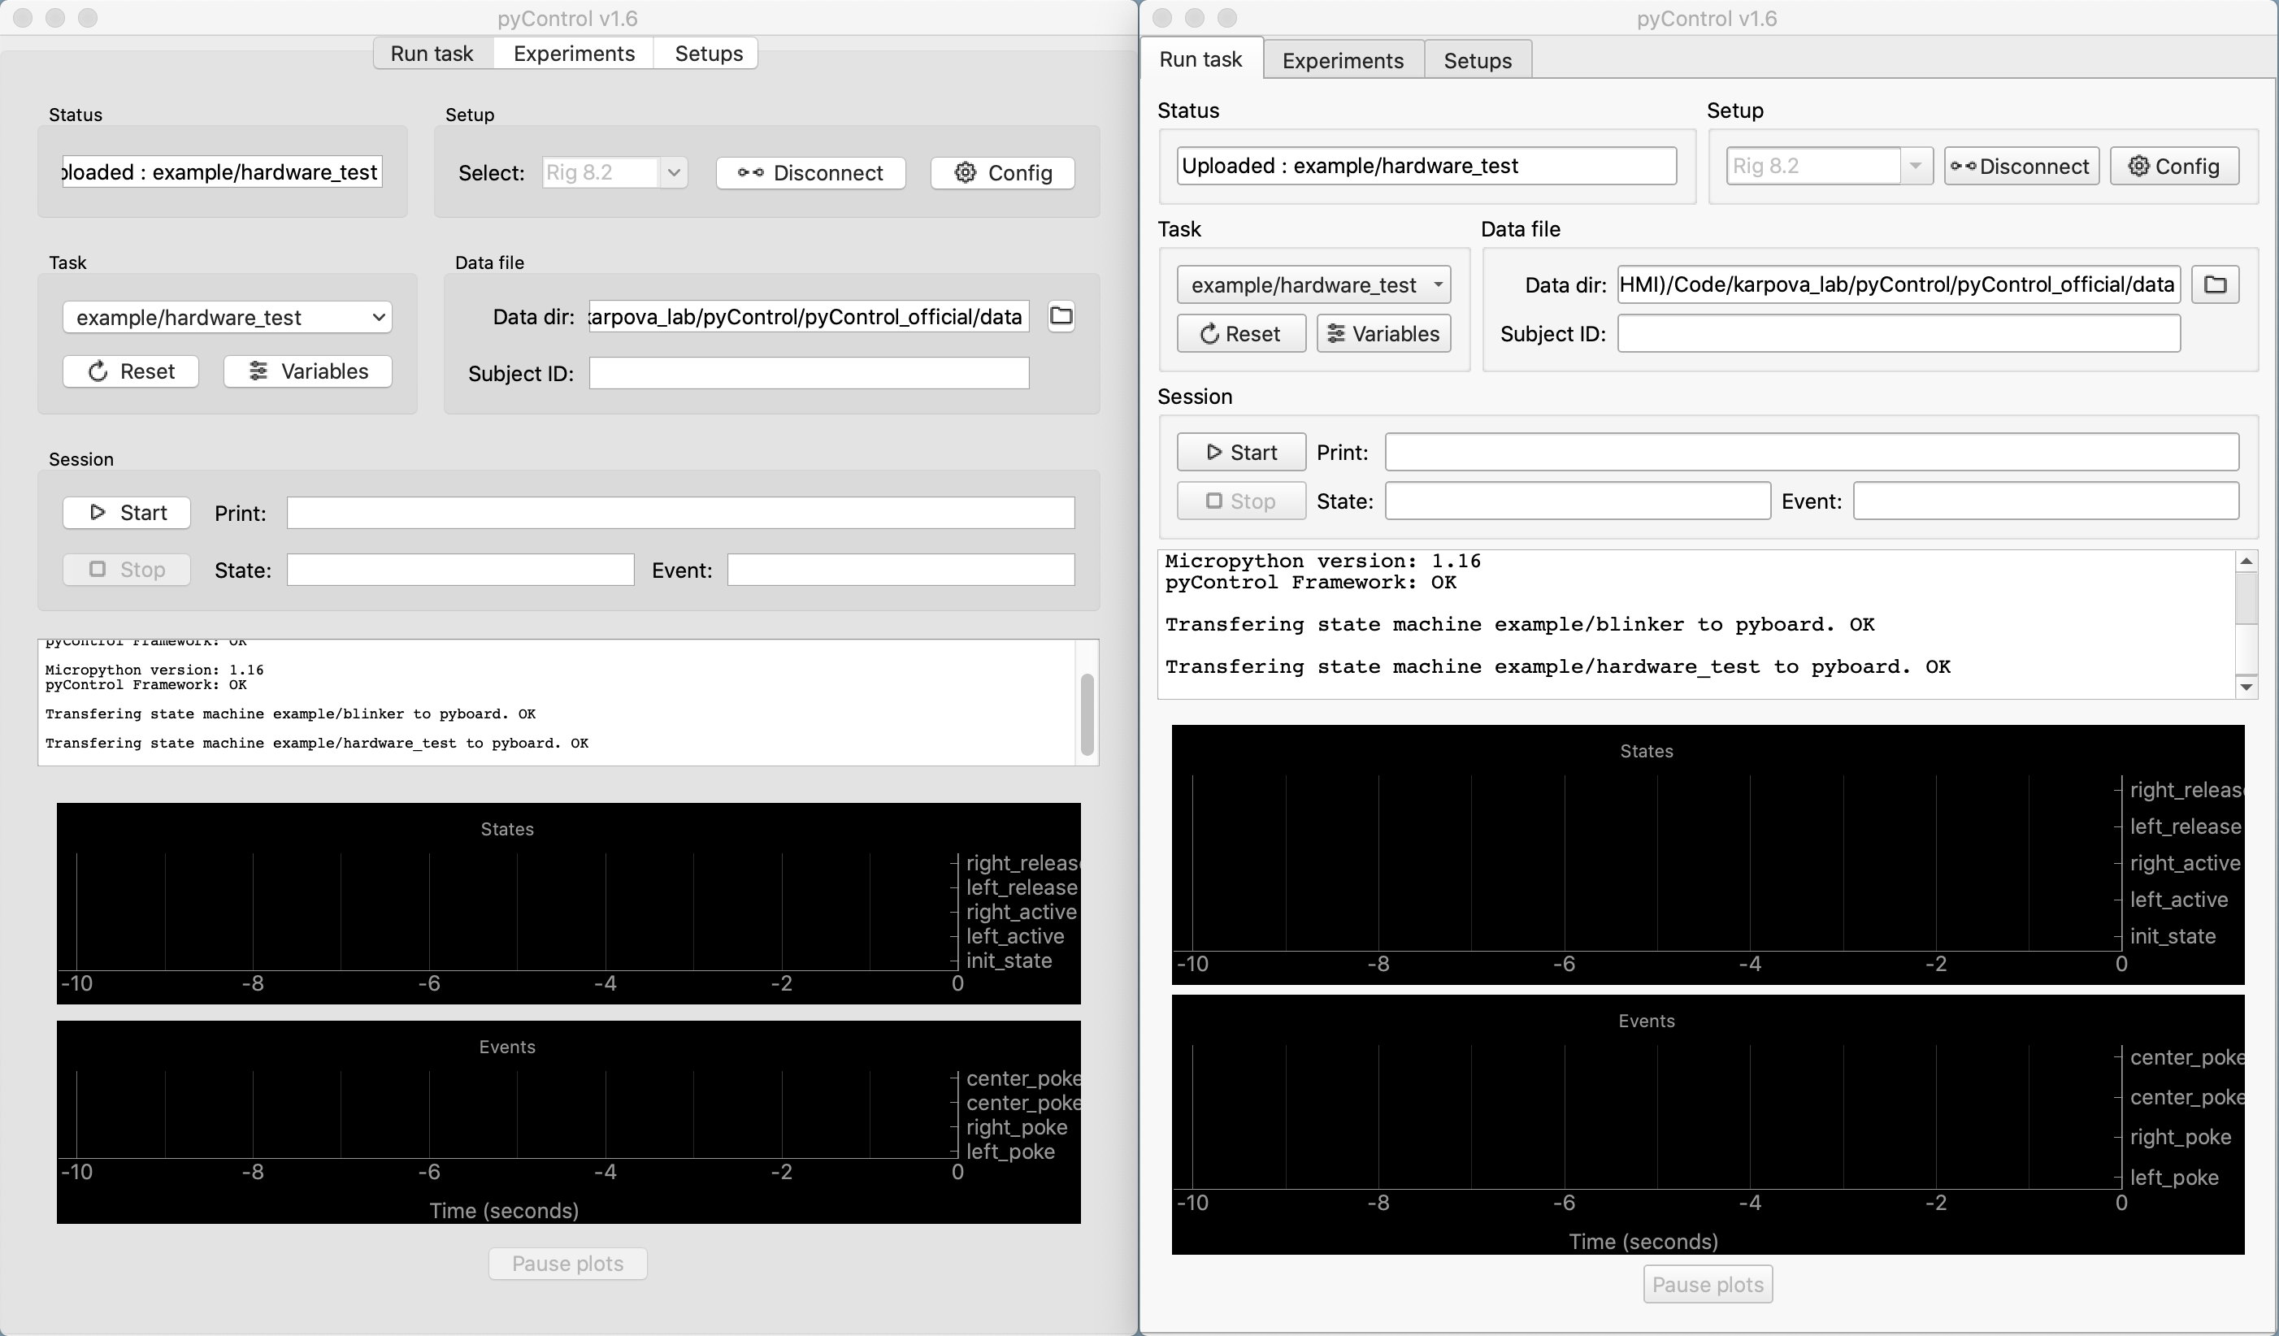Click folder icon beside left Data dir field
Viewport: 2279px width, 1336px height.
(x=1061, y=315)
